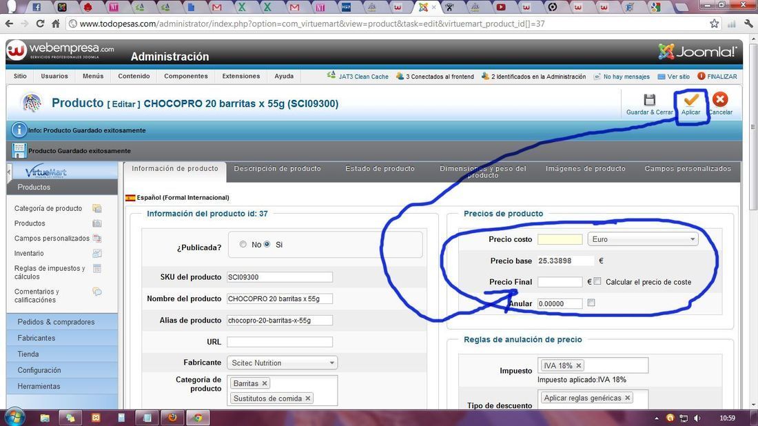Remove the Aplicar reglas genéricas tag
Viewport: 758px width, 426px height.
coord(627,398)
